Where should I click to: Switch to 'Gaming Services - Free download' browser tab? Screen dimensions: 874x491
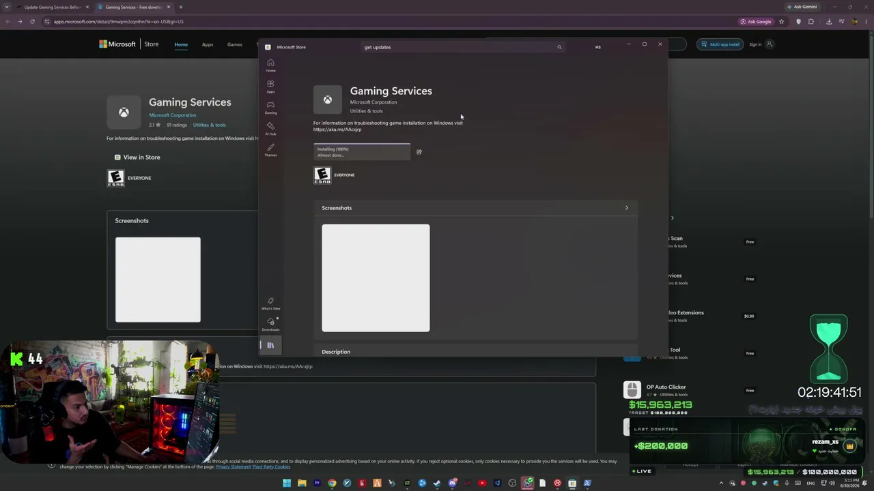133,7
